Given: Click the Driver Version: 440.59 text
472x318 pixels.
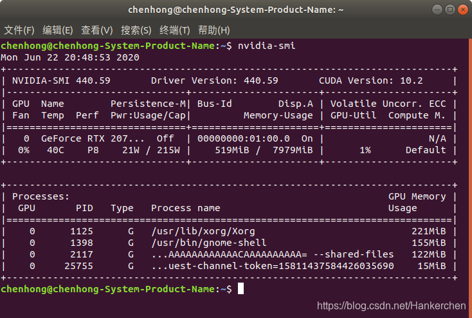Looking at the screenshot, I should 214,80.
